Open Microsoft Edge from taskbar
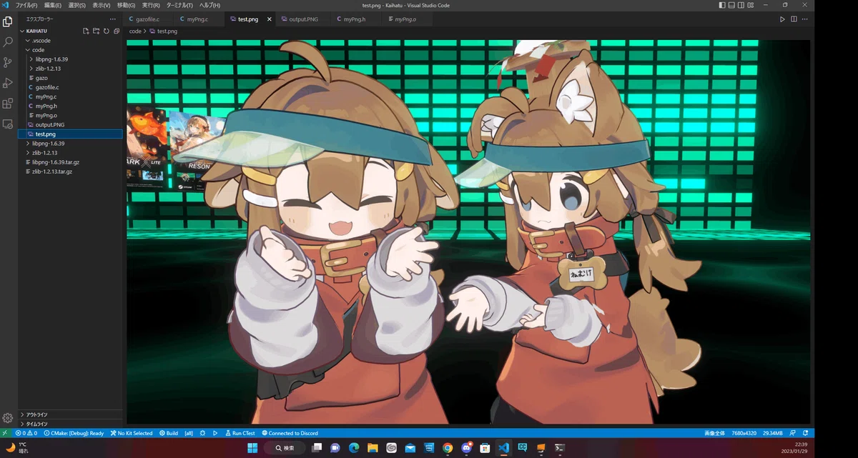Image resolution: width=858 pixels, height=458 pixels. pyautogui.click(x=353, y=448)
